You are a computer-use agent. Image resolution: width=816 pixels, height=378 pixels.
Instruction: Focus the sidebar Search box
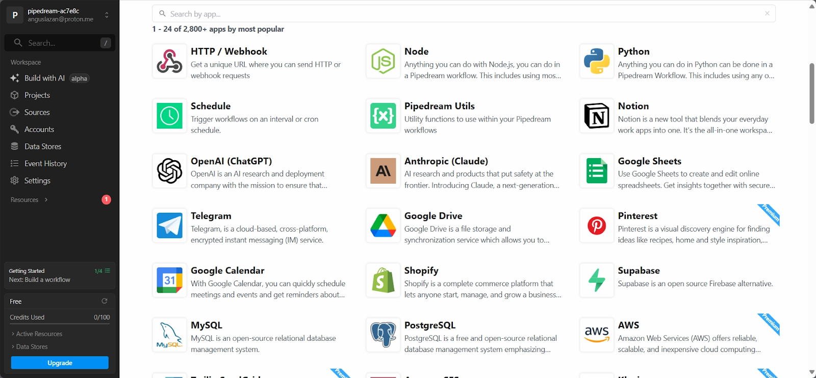60,43
